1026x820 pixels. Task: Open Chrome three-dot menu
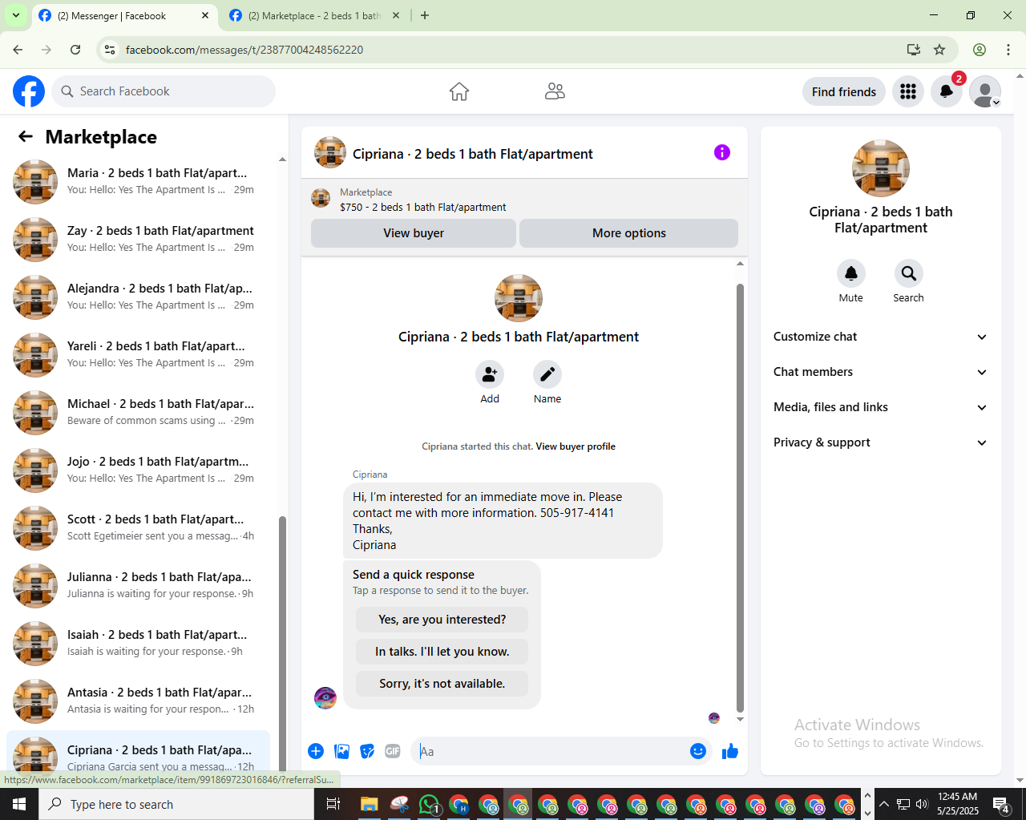(1008, 50)
